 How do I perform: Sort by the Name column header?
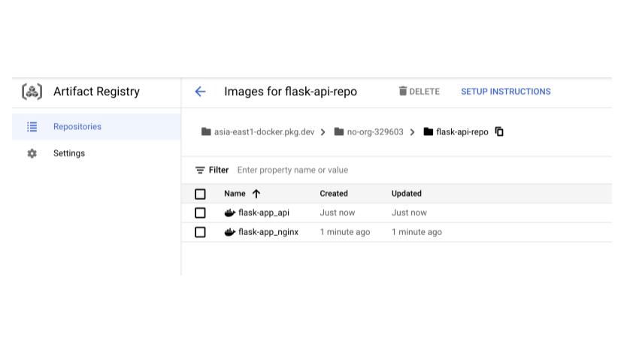pyautogui.click(x=235, y=194)
